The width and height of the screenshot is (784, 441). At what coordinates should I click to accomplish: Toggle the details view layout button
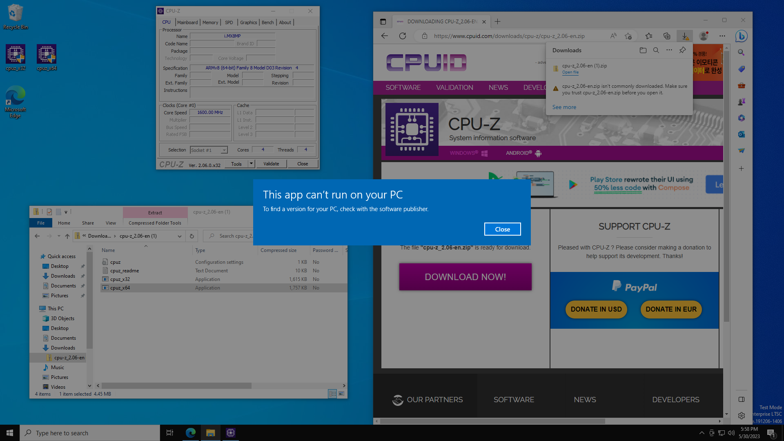click(x=332, y=394)
